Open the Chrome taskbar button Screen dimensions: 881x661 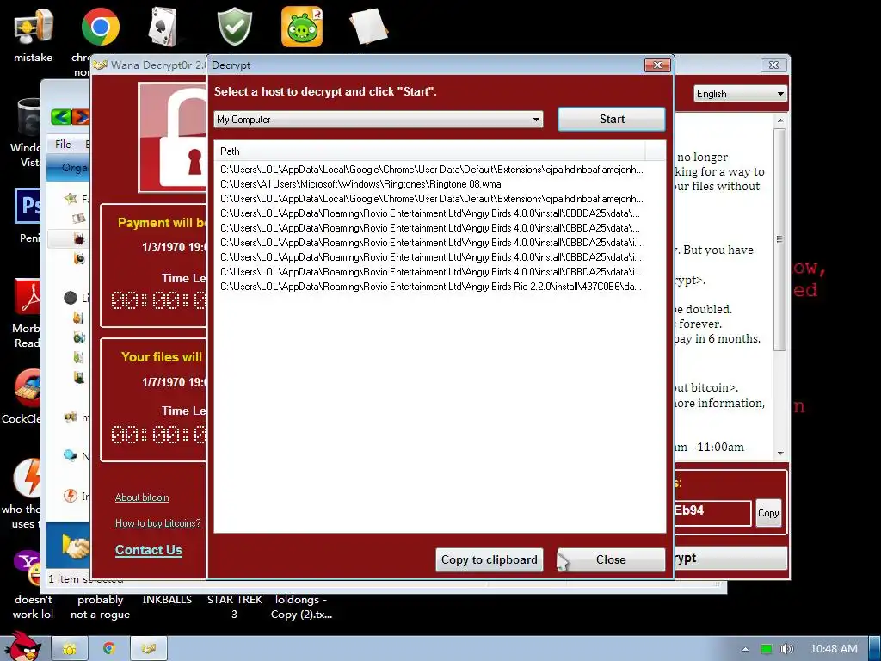pyautogui.click(x=109, y=649)
